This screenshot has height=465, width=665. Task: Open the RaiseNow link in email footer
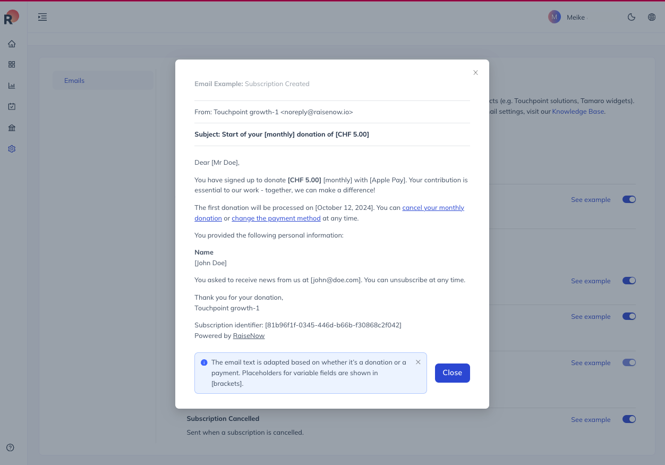249,336
